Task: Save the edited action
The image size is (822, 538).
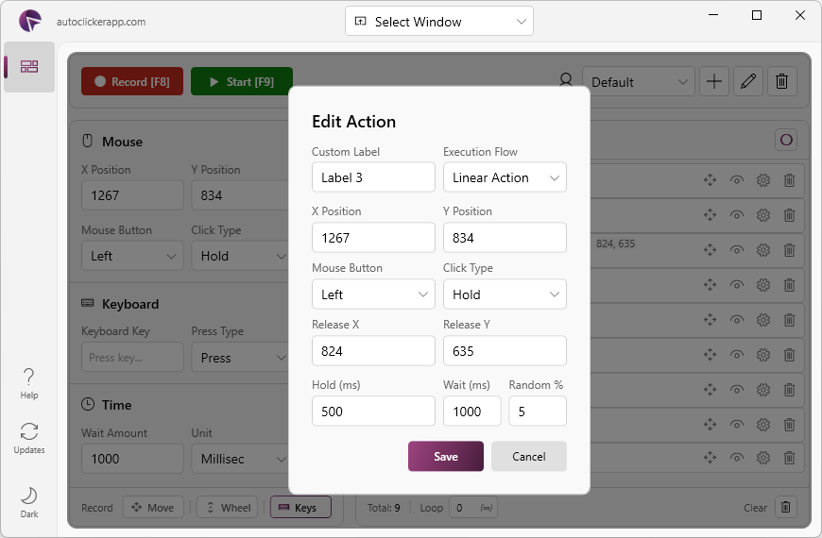Action: pyautogui.click(x=446, y=456)
